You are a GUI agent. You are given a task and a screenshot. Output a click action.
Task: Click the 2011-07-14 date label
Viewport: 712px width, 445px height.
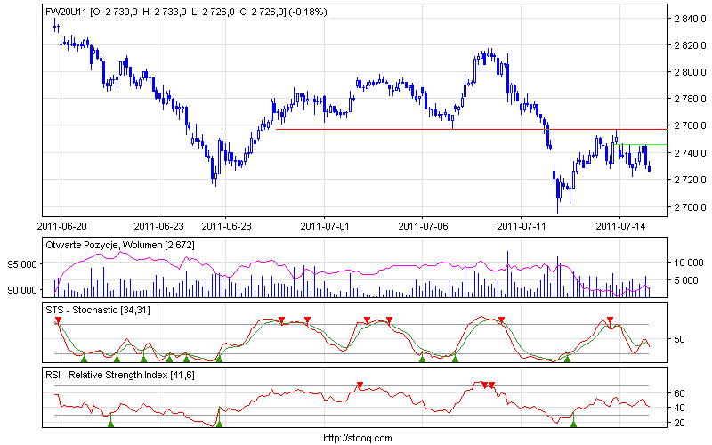[620, 226]
